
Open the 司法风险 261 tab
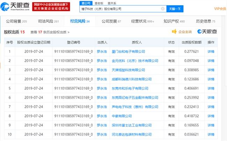(x=48, y=21)
